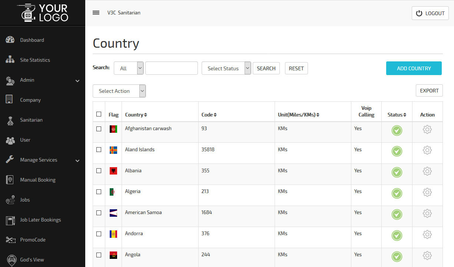Expand the Admin submenu chevron
Viewport: 454px width, 267px height.
77,81
